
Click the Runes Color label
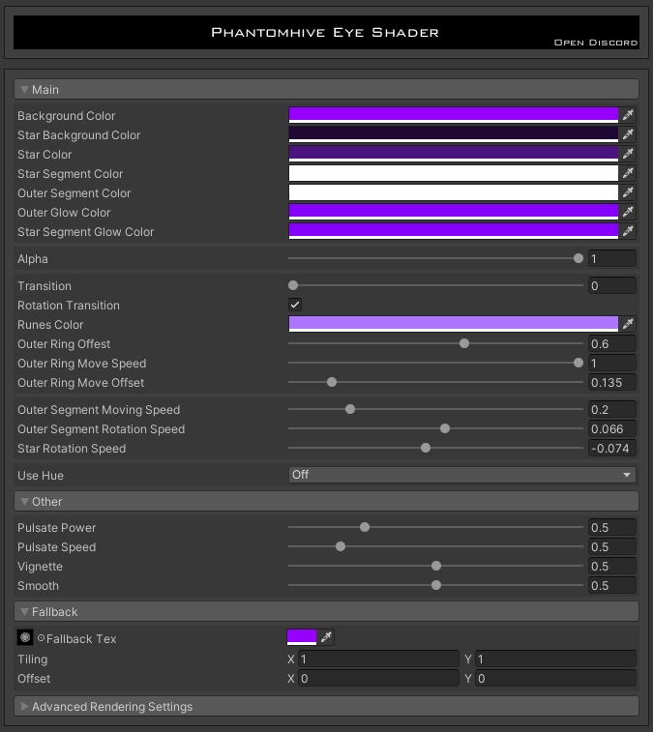pos(50,325)
